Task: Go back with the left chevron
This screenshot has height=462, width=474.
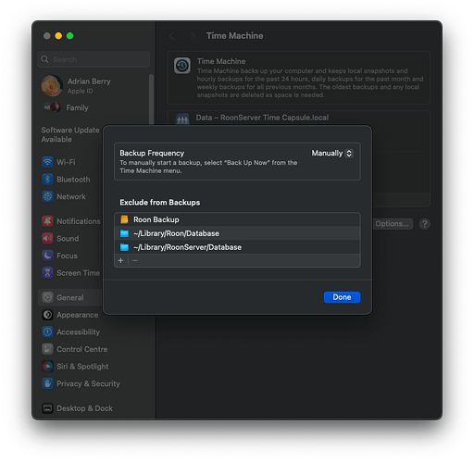Action: coord(172,36)
